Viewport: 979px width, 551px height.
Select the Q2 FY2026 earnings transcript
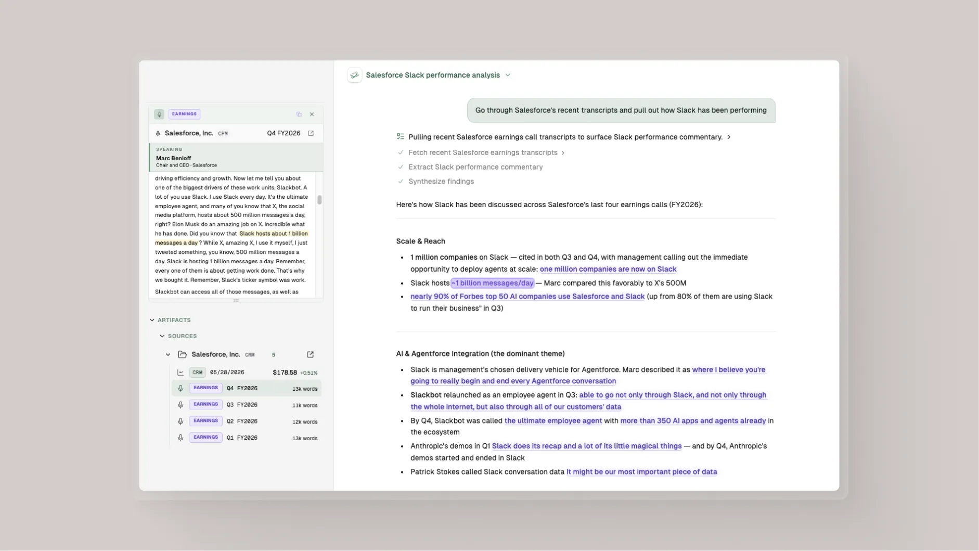247,421
